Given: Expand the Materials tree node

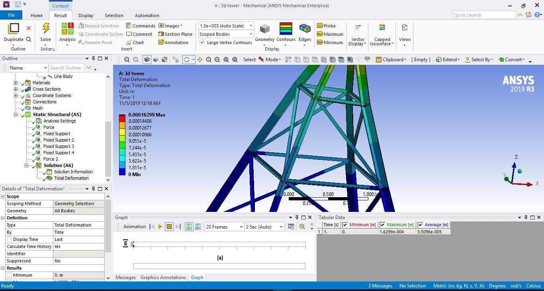Looking at the screenshot, I should pos(16,83).
